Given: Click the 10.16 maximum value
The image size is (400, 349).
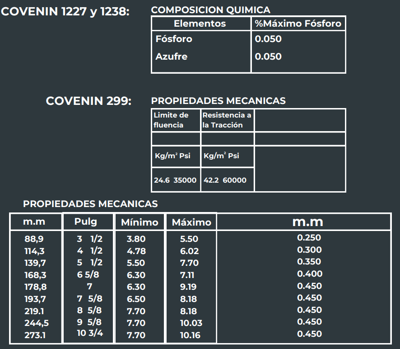Looking at the screenshot, I should pos(191,335).
